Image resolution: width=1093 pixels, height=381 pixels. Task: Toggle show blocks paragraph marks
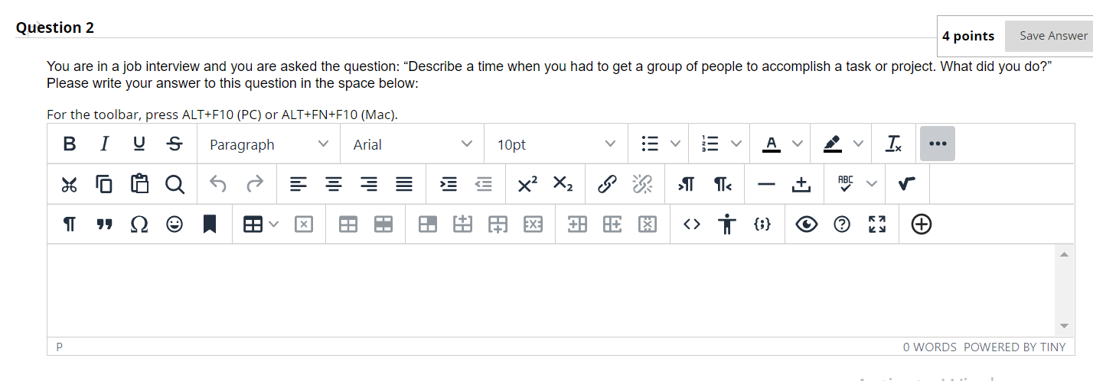point(69,224)
